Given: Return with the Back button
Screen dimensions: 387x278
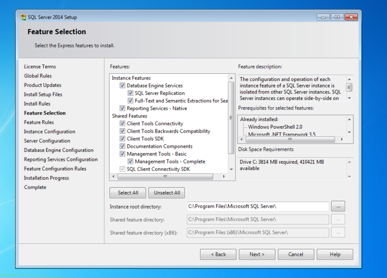Looking at the screenshot, I should (x=218, y=254).
